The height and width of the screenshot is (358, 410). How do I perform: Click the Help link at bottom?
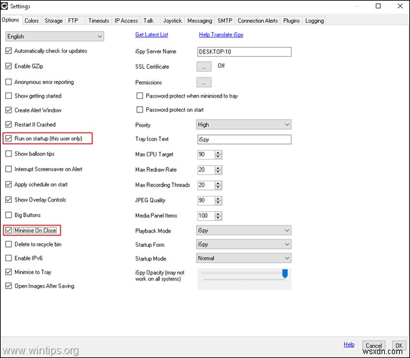tap(349, 344)
